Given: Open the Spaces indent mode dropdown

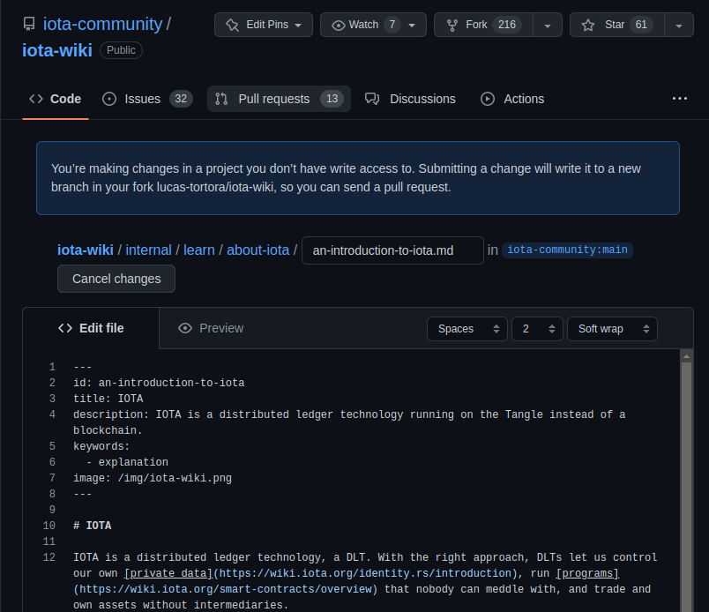Looking at the screenshot, I should click(467, 329).
